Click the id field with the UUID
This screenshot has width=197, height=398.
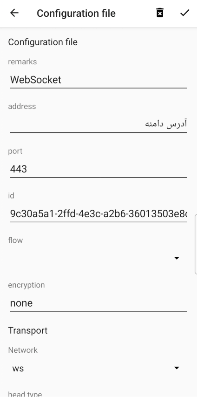(98, 214)
